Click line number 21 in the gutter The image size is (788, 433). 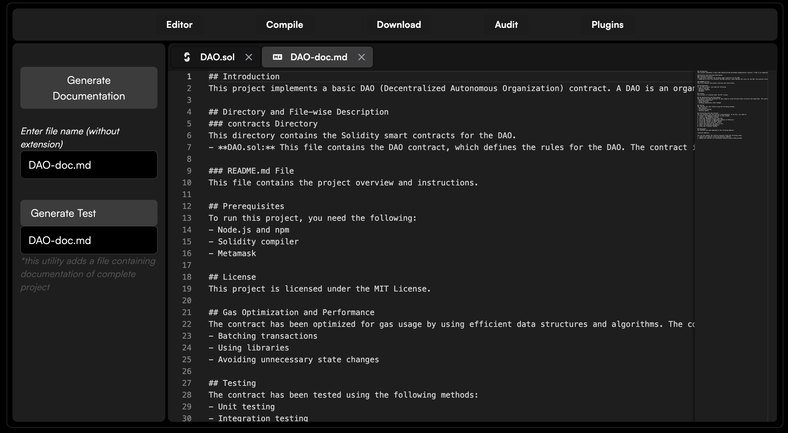click(187, 312)
